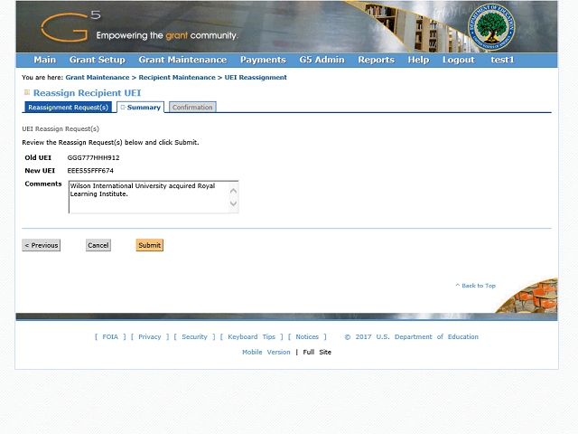Click 'Empowering the grant community' tagline
The width and height of the screenshot is (578, 434).
167,35
